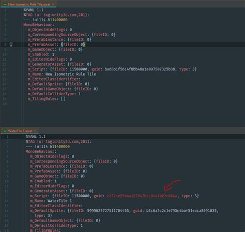245x232 pixels.
Task: Click 'm_DefaultGameObject' in WaterTile editor
Action: click(x=51, y=221)
